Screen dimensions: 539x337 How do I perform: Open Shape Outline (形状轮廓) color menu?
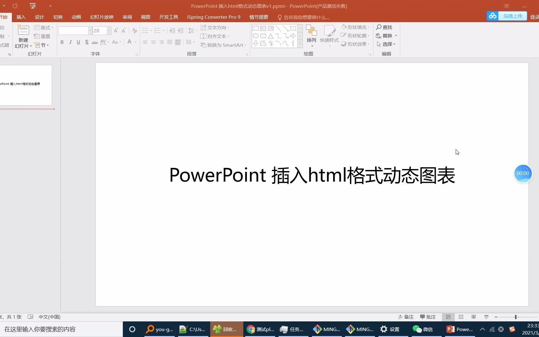tap(356, 36)
